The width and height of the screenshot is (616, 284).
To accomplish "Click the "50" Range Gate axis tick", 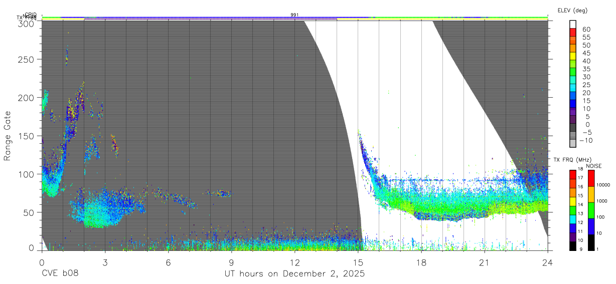I will (x=29, y=212).
